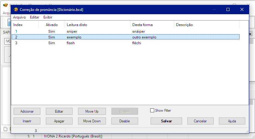
Task: Enable the Show Filter checkbox
Action: (x=152, y=111)
